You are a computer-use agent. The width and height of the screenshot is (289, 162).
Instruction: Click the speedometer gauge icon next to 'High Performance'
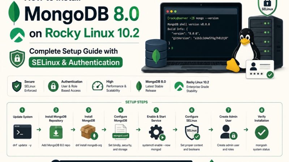tap(98, 86)
